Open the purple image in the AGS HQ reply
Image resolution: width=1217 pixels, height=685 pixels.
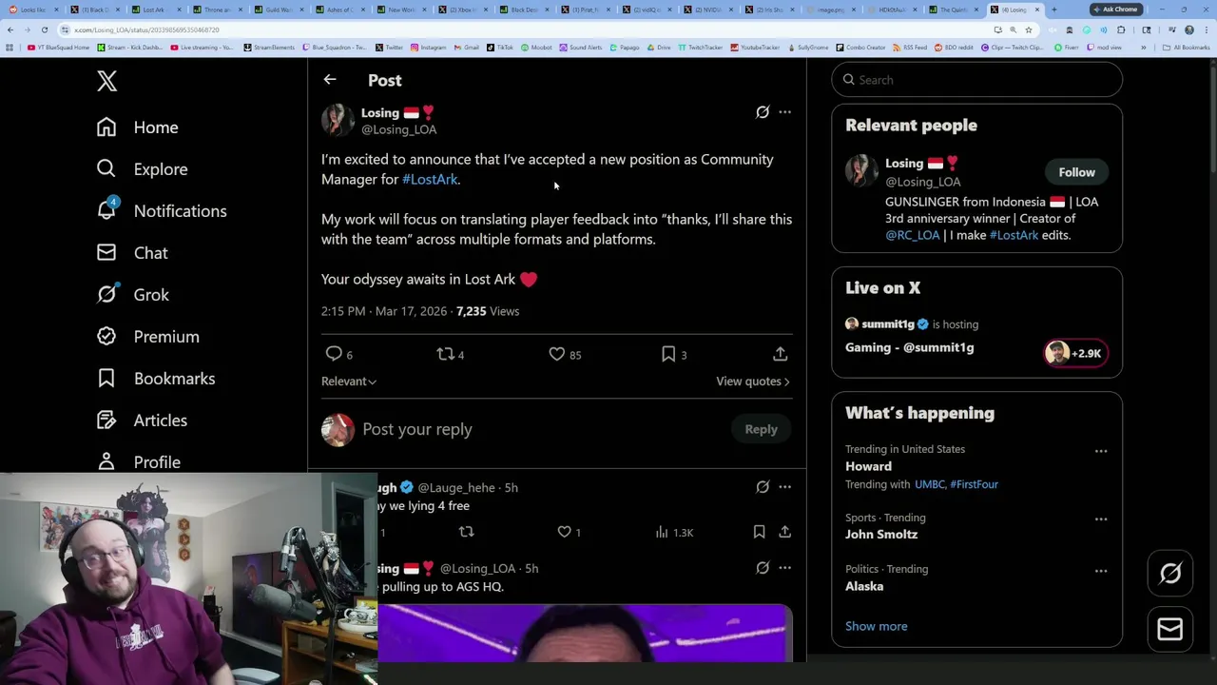[585, 634]
